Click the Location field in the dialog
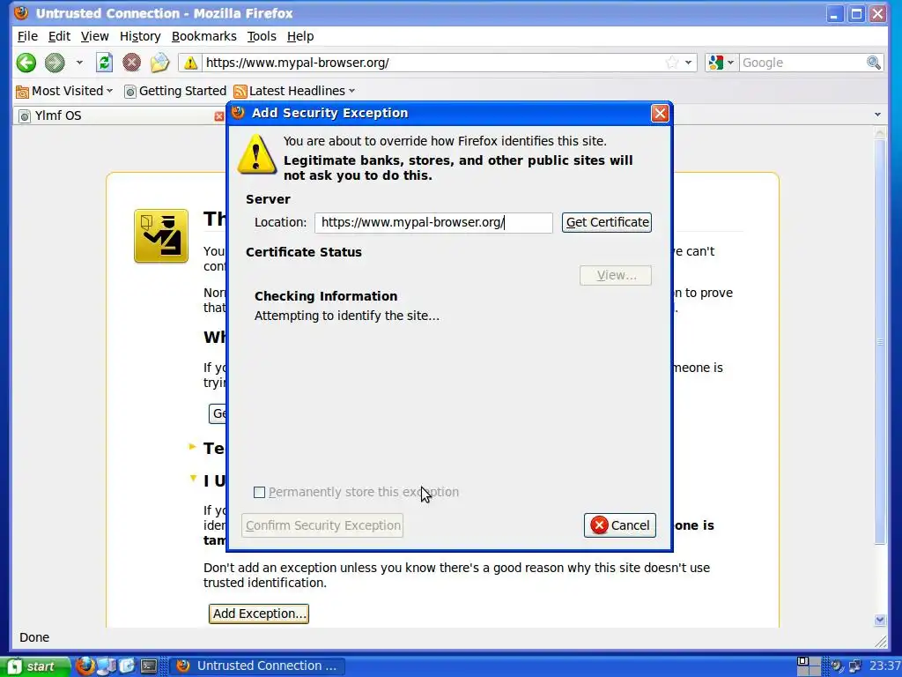 click(x=433, y=223)
